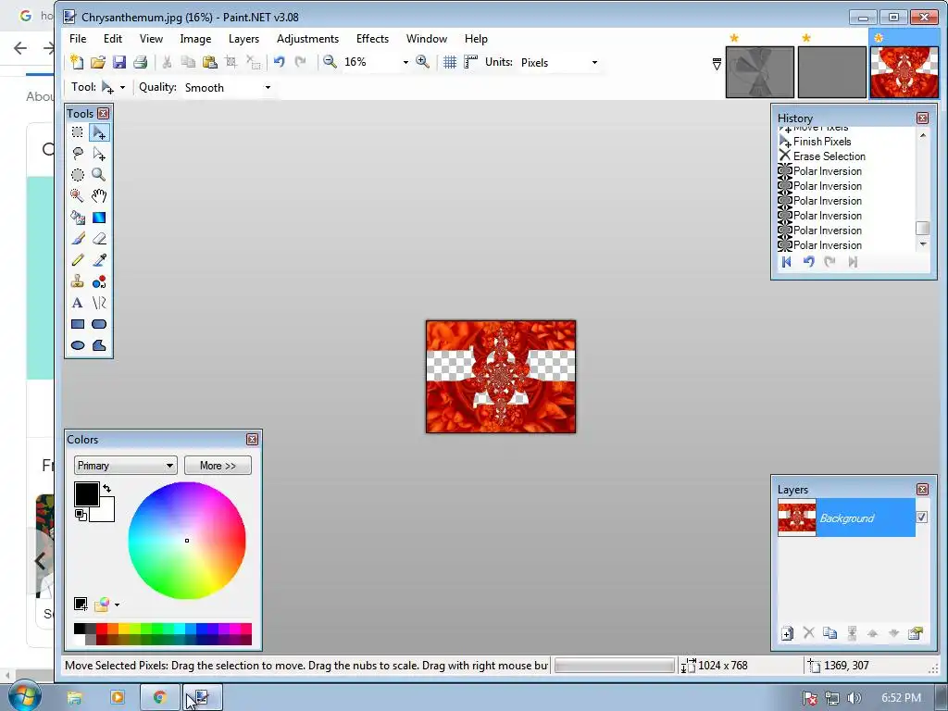This screenshot has width=948, height=711.
Task: Open the Adjustments menu
Action: pyautogui.click(x=307, y=39)
